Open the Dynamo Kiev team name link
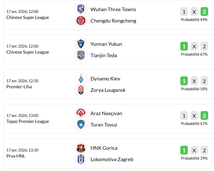214x171 pixels. (105, 79)
